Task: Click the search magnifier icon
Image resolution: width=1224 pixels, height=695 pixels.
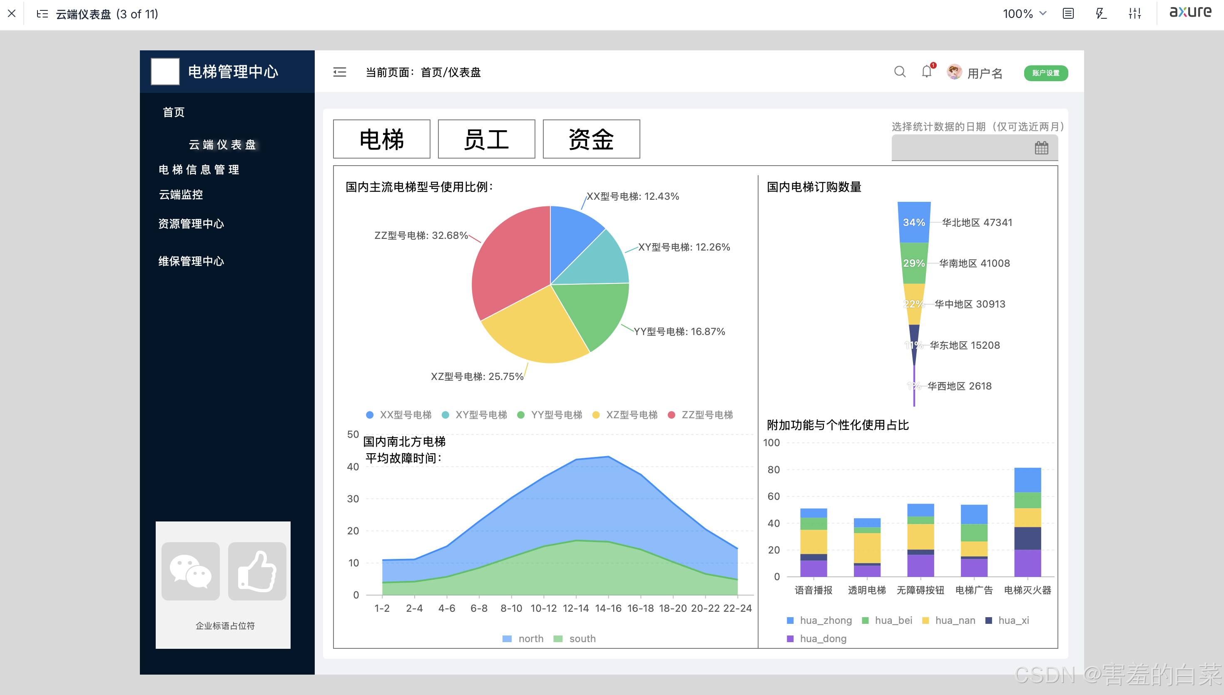Action: 899,72
